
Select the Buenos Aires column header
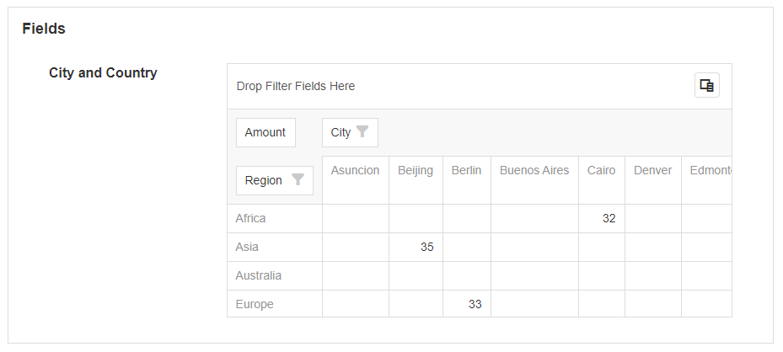534,170
